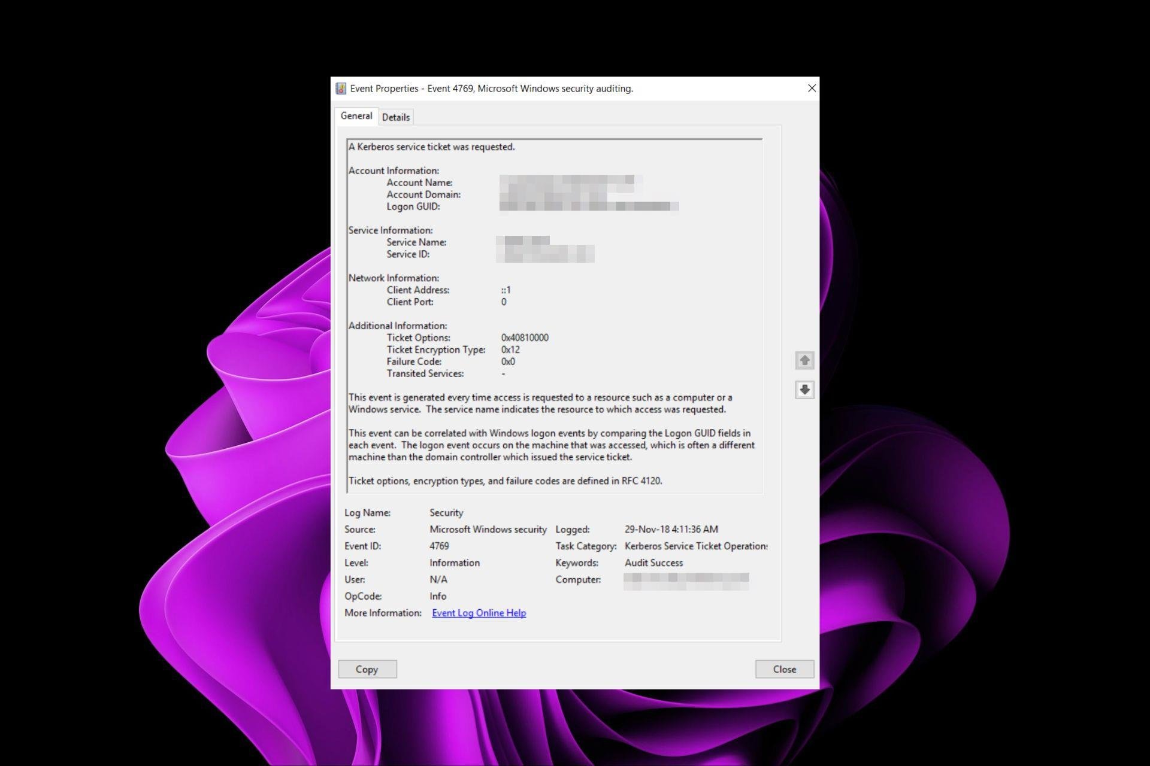Image resolution: width=1150 pixels, height=766 pixels.
Task: Open the Event Log Online Help link
Action: tap(479, 613)
